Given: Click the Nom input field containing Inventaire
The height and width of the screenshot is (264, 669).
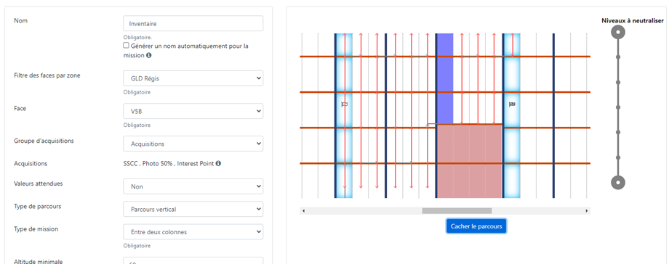Looking at the screenshot, I should tap(193, 24).
